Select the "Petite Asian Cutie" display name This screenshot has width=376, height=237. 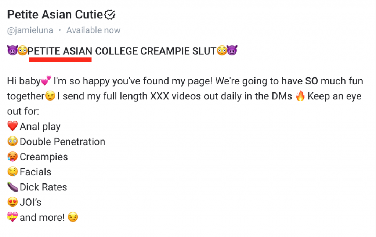point(55,15)
